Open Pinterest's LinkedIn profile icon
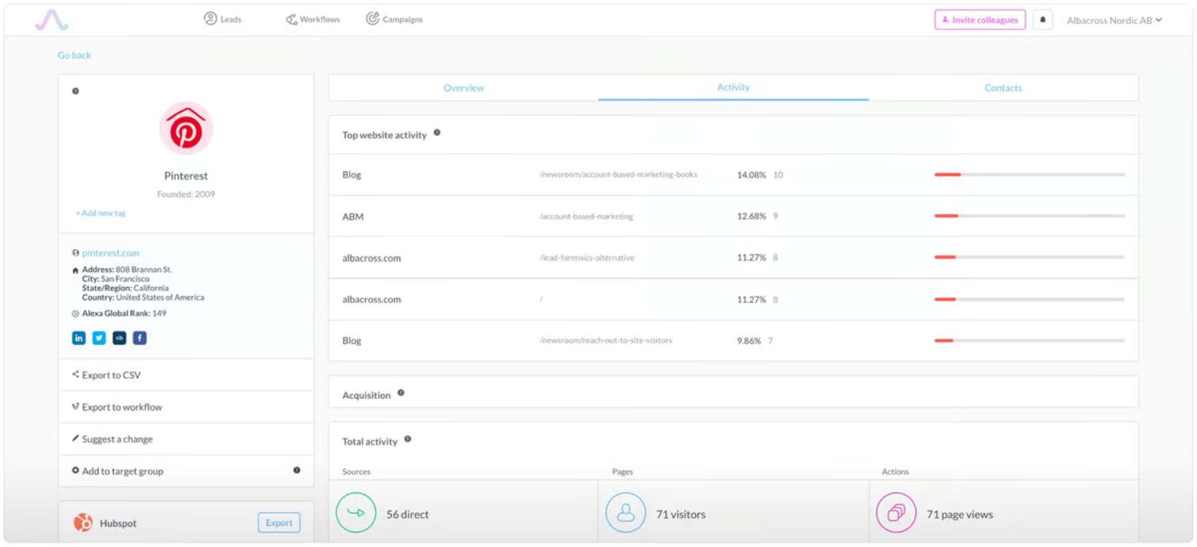The height and width of the screenshot is (547, 1197). coord(79,338)
